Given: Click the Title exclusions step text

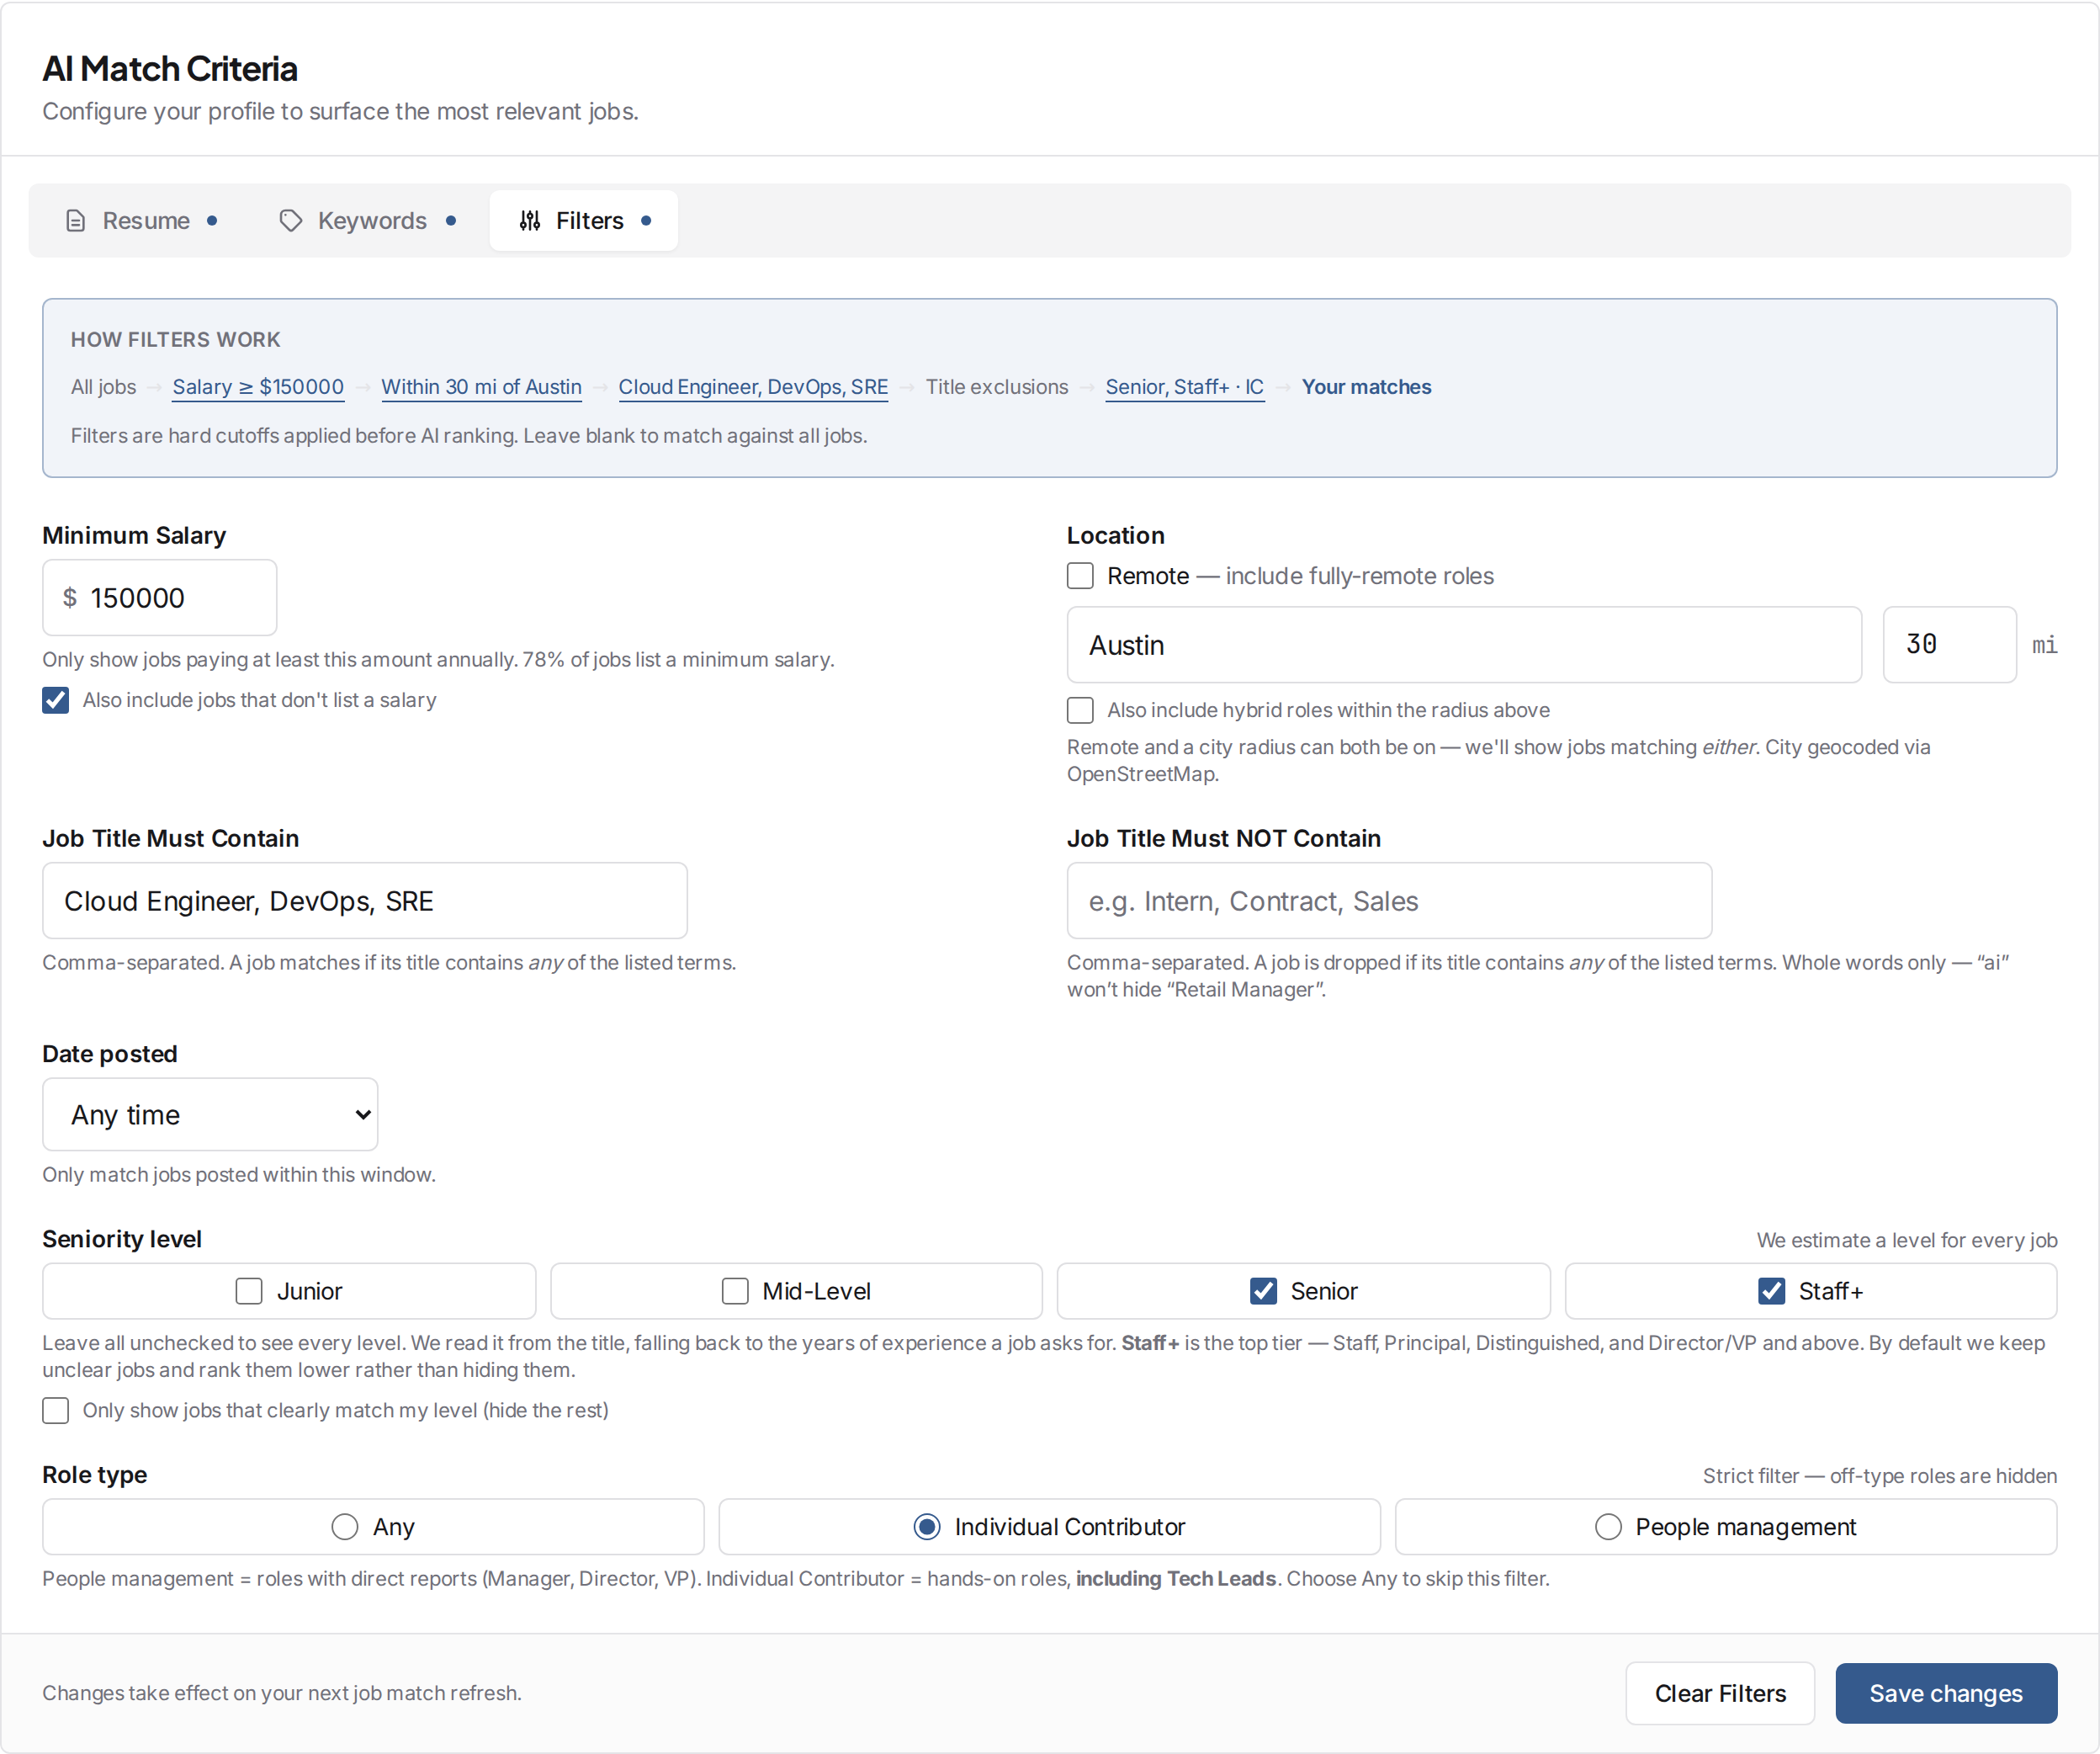Looking at the screenshot, I should (997, 387).
